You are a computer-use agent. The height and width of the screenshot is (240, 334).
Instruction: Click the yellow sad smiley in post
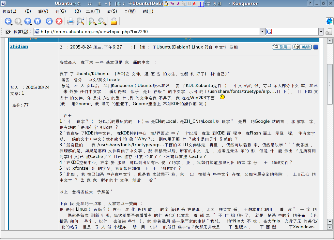[x=222, y=97]
